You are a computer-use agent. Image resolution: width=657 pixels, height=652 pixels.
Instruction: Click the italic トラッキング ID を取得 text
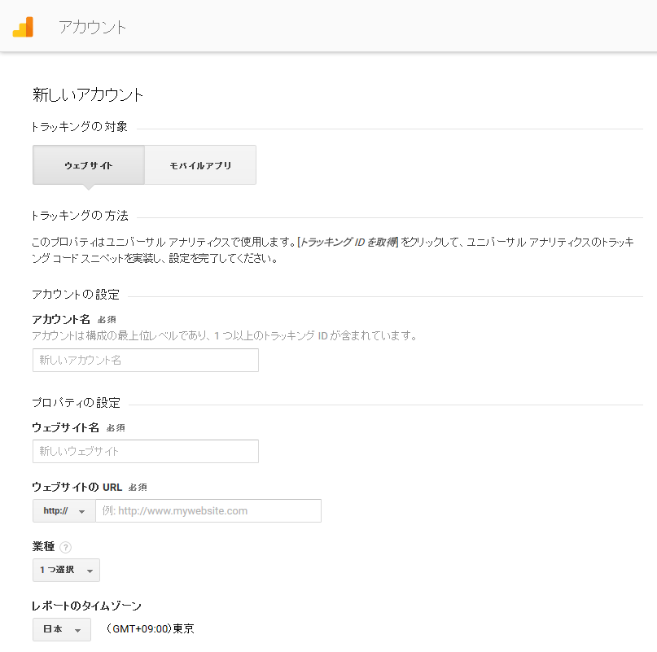pos(348,243)
